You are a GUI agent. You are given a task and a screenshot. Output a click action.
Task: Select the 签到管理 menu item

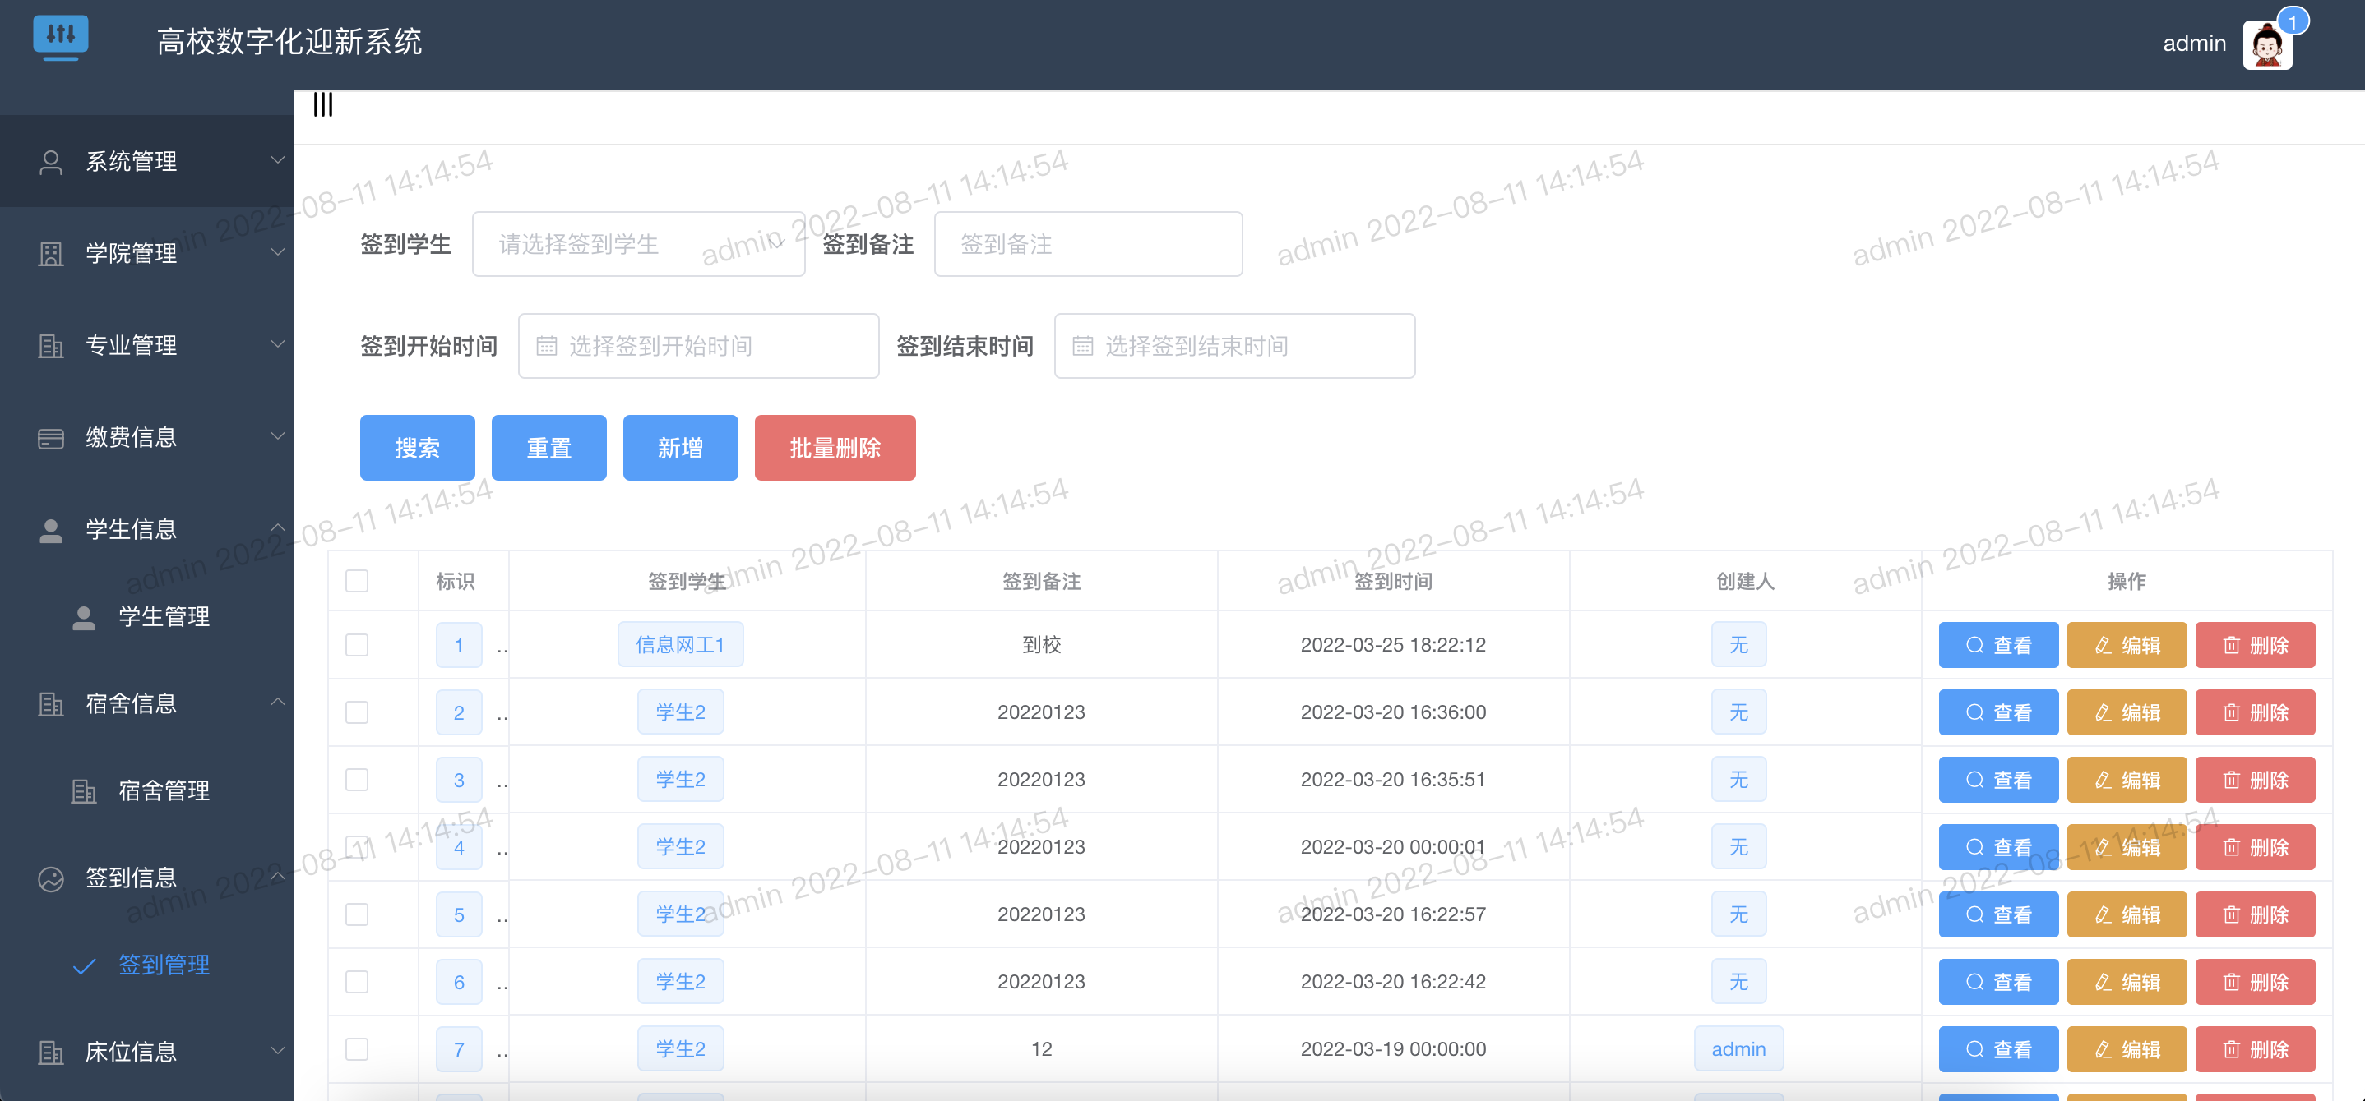pos(164,965)
